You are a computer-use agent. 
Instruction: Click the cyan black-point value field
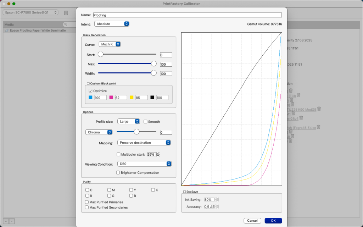coord(100,98)
